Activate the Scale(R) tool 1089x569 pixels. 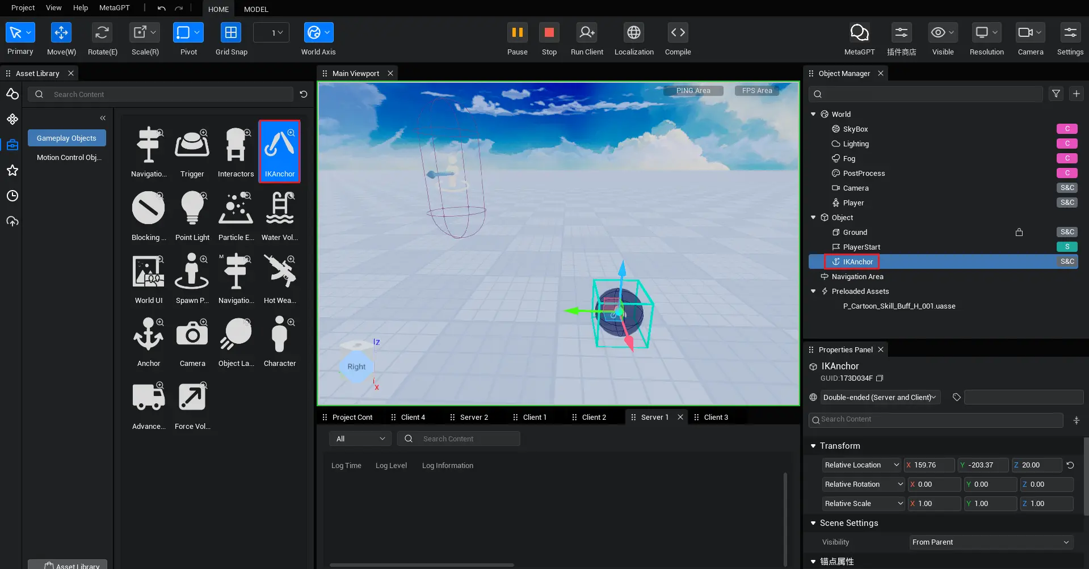coord(145,32)
